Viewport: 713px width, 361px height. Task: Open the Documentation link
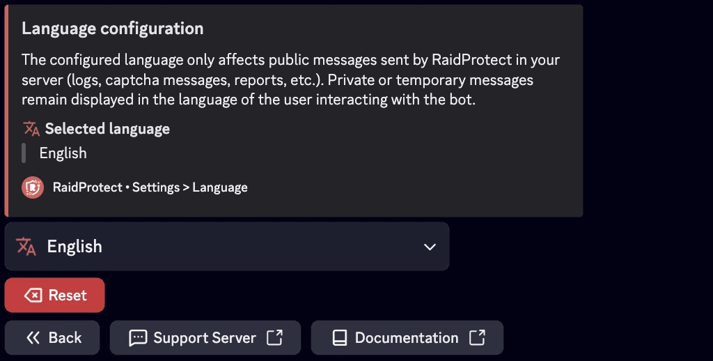coord(407,338)
